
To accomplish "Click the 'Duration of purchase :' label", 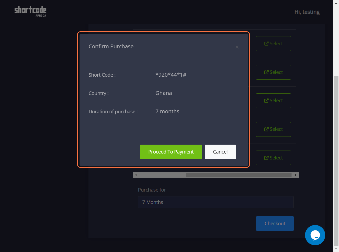I will coord(113,112).
